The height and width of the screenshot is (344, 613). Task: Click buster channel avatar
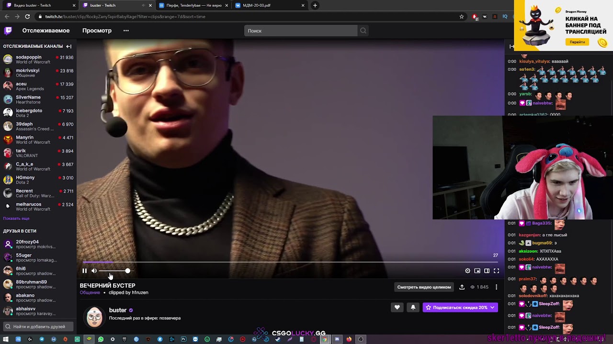[94, 317]
